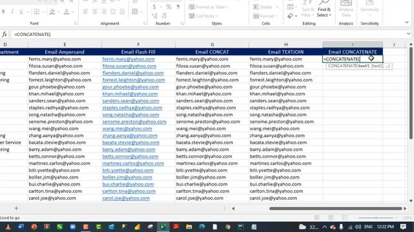The height and width of the screenshot is (232, 414).
Task: Align text left
Action: tap(85, 12)
